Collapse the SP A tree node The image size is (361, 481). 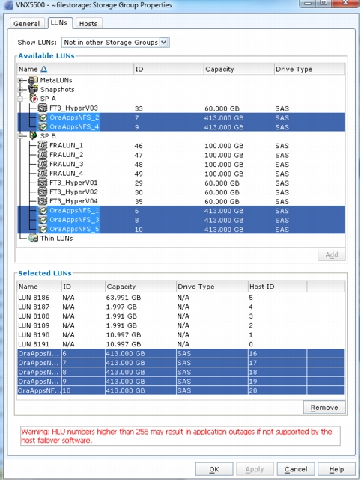pos(20,99)
